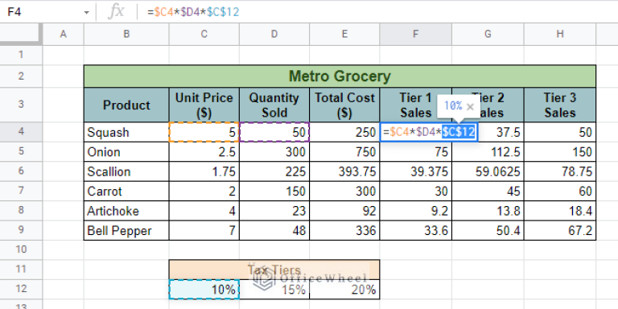This screenshot has width=618, height=309.
Task: Click the Squash cell
Action: pyautogui.click(x=126, y=132)
